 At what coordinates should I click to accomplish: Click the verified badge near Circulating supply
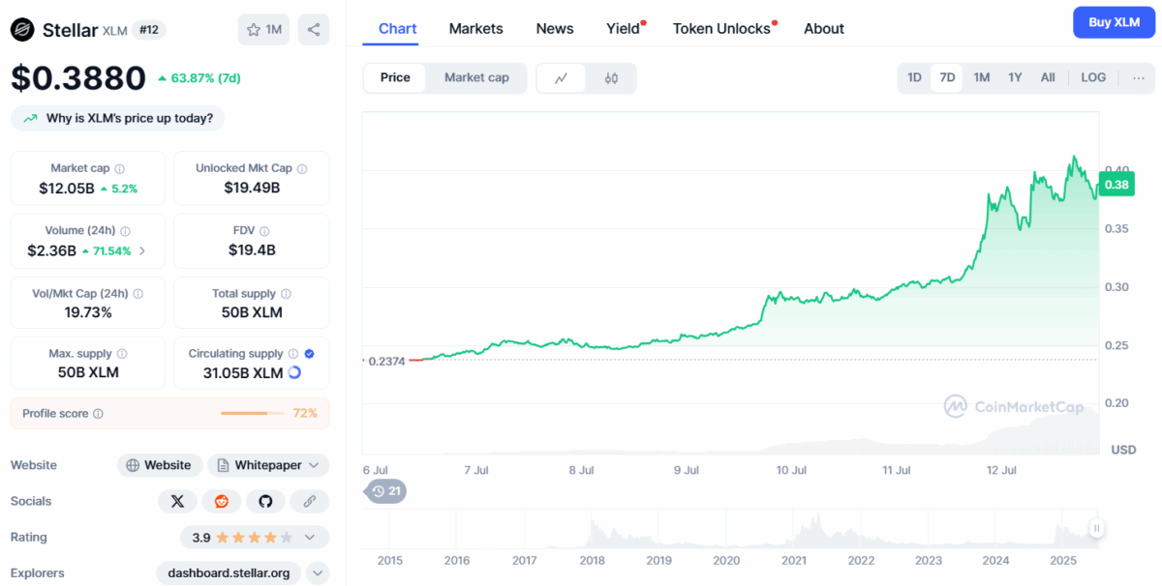[x=309, y=354]
